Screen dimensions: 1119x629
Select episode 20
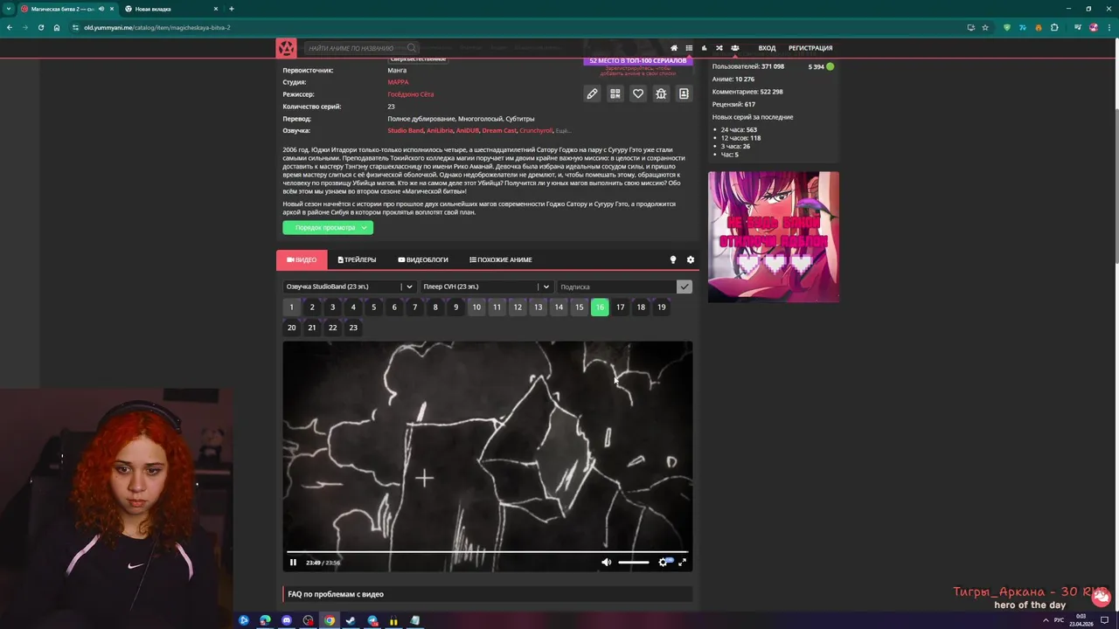(x=291, y=328)
